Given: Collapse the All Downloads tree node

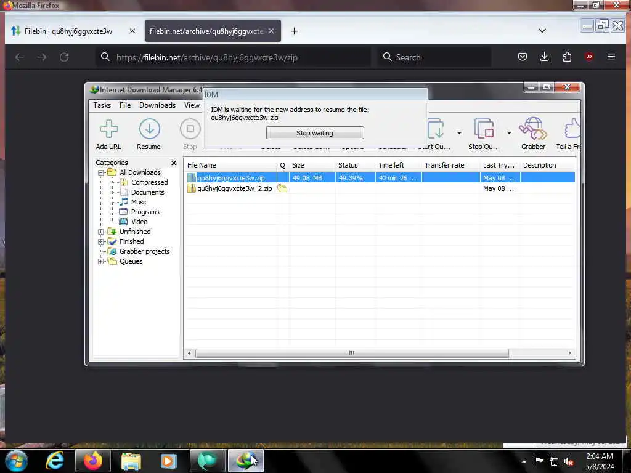Looking at the screenshot, I should click(x=100, y=172).
